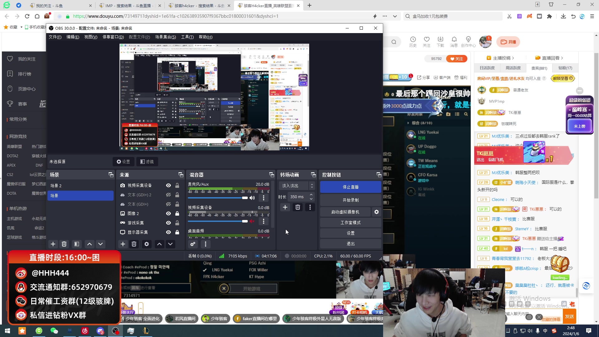Screen dimensions: 599x337
Task: Remove selected source with trash icon
Action: pos(134,244)
